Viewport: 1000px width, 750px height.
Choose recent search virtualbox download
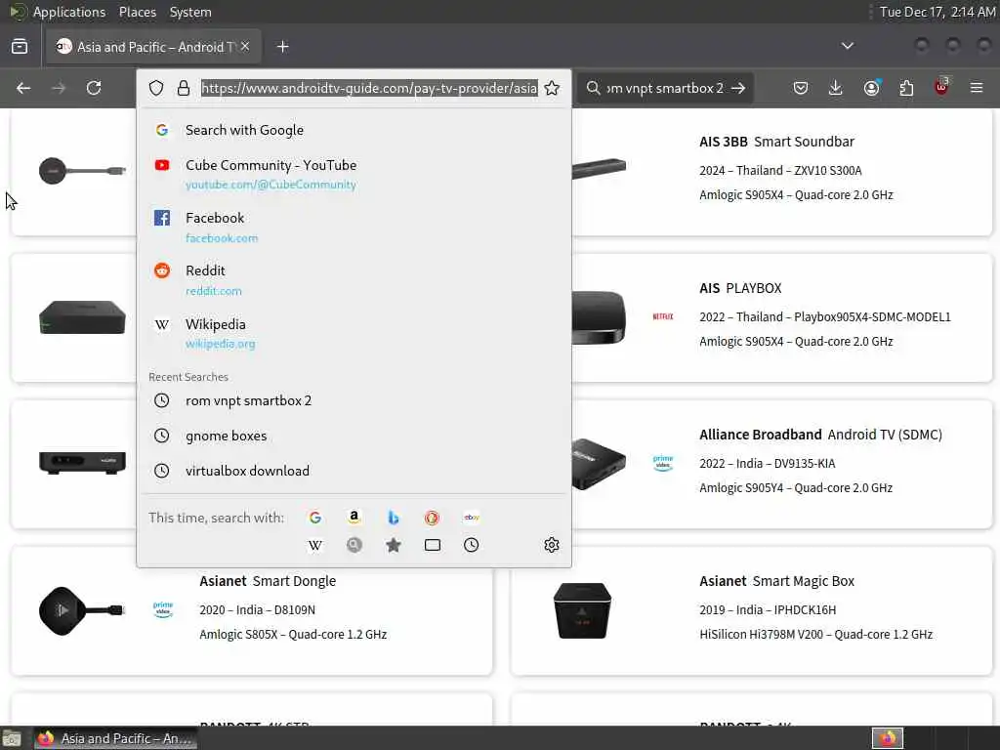[354, 471]
